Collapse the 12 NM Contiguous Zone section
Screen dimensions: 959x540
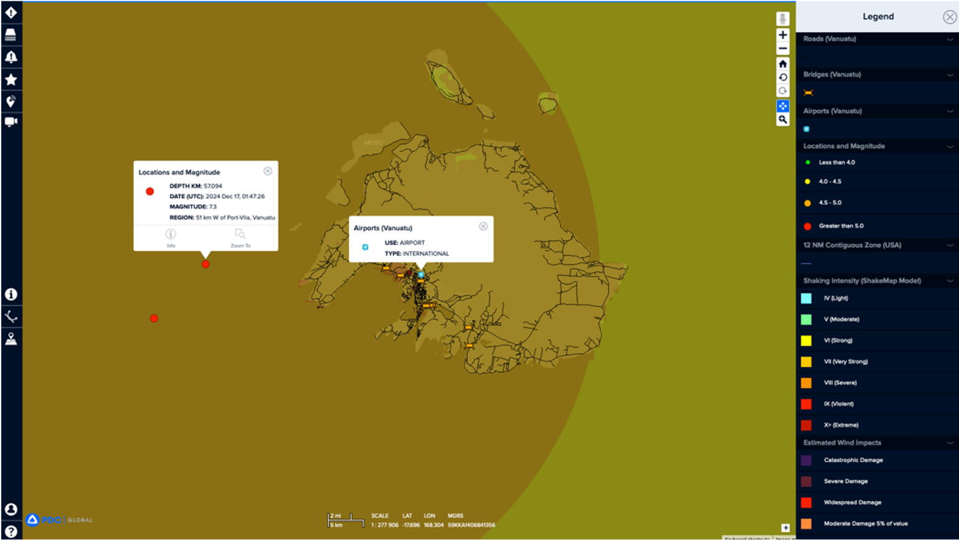point(950,245)
